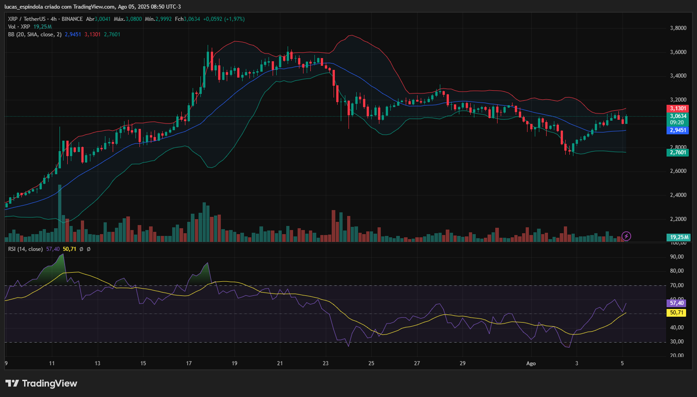Click the purple lightning bolt icon
This screenshot has width=697, height=397.
(626, 236)
